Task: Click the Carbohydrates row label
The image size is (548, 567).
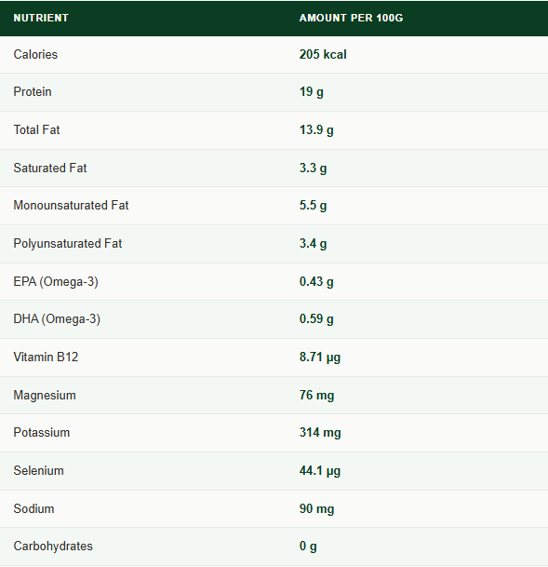Action: (53, 546)
